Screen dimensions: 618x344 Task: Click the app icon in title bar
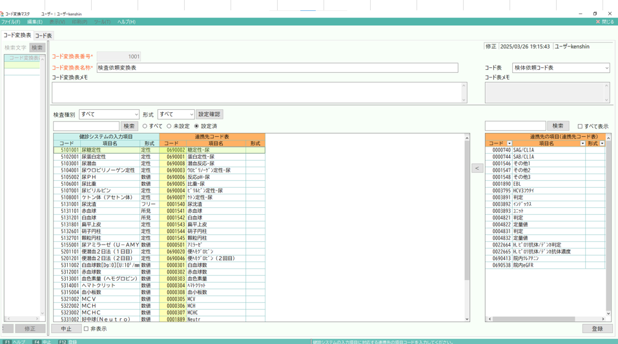tap(3, 14)
